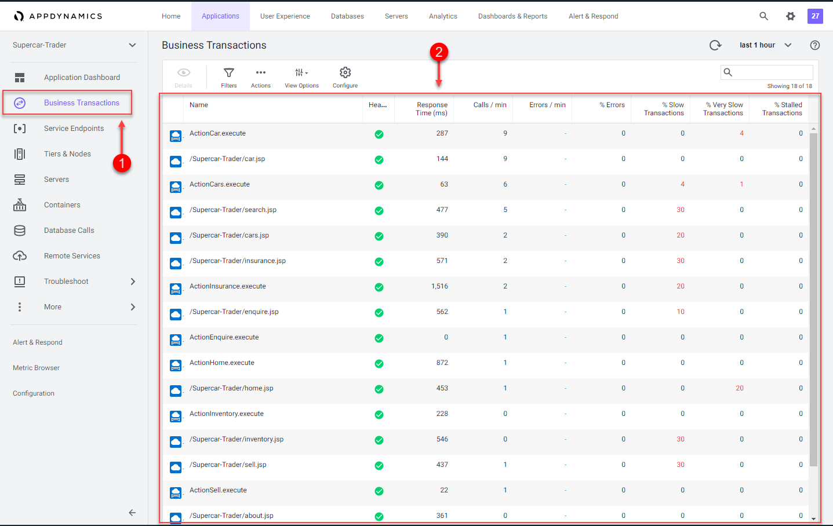Open the Actions ellipsis menu
Screen dimensions: 833x526
261,72
